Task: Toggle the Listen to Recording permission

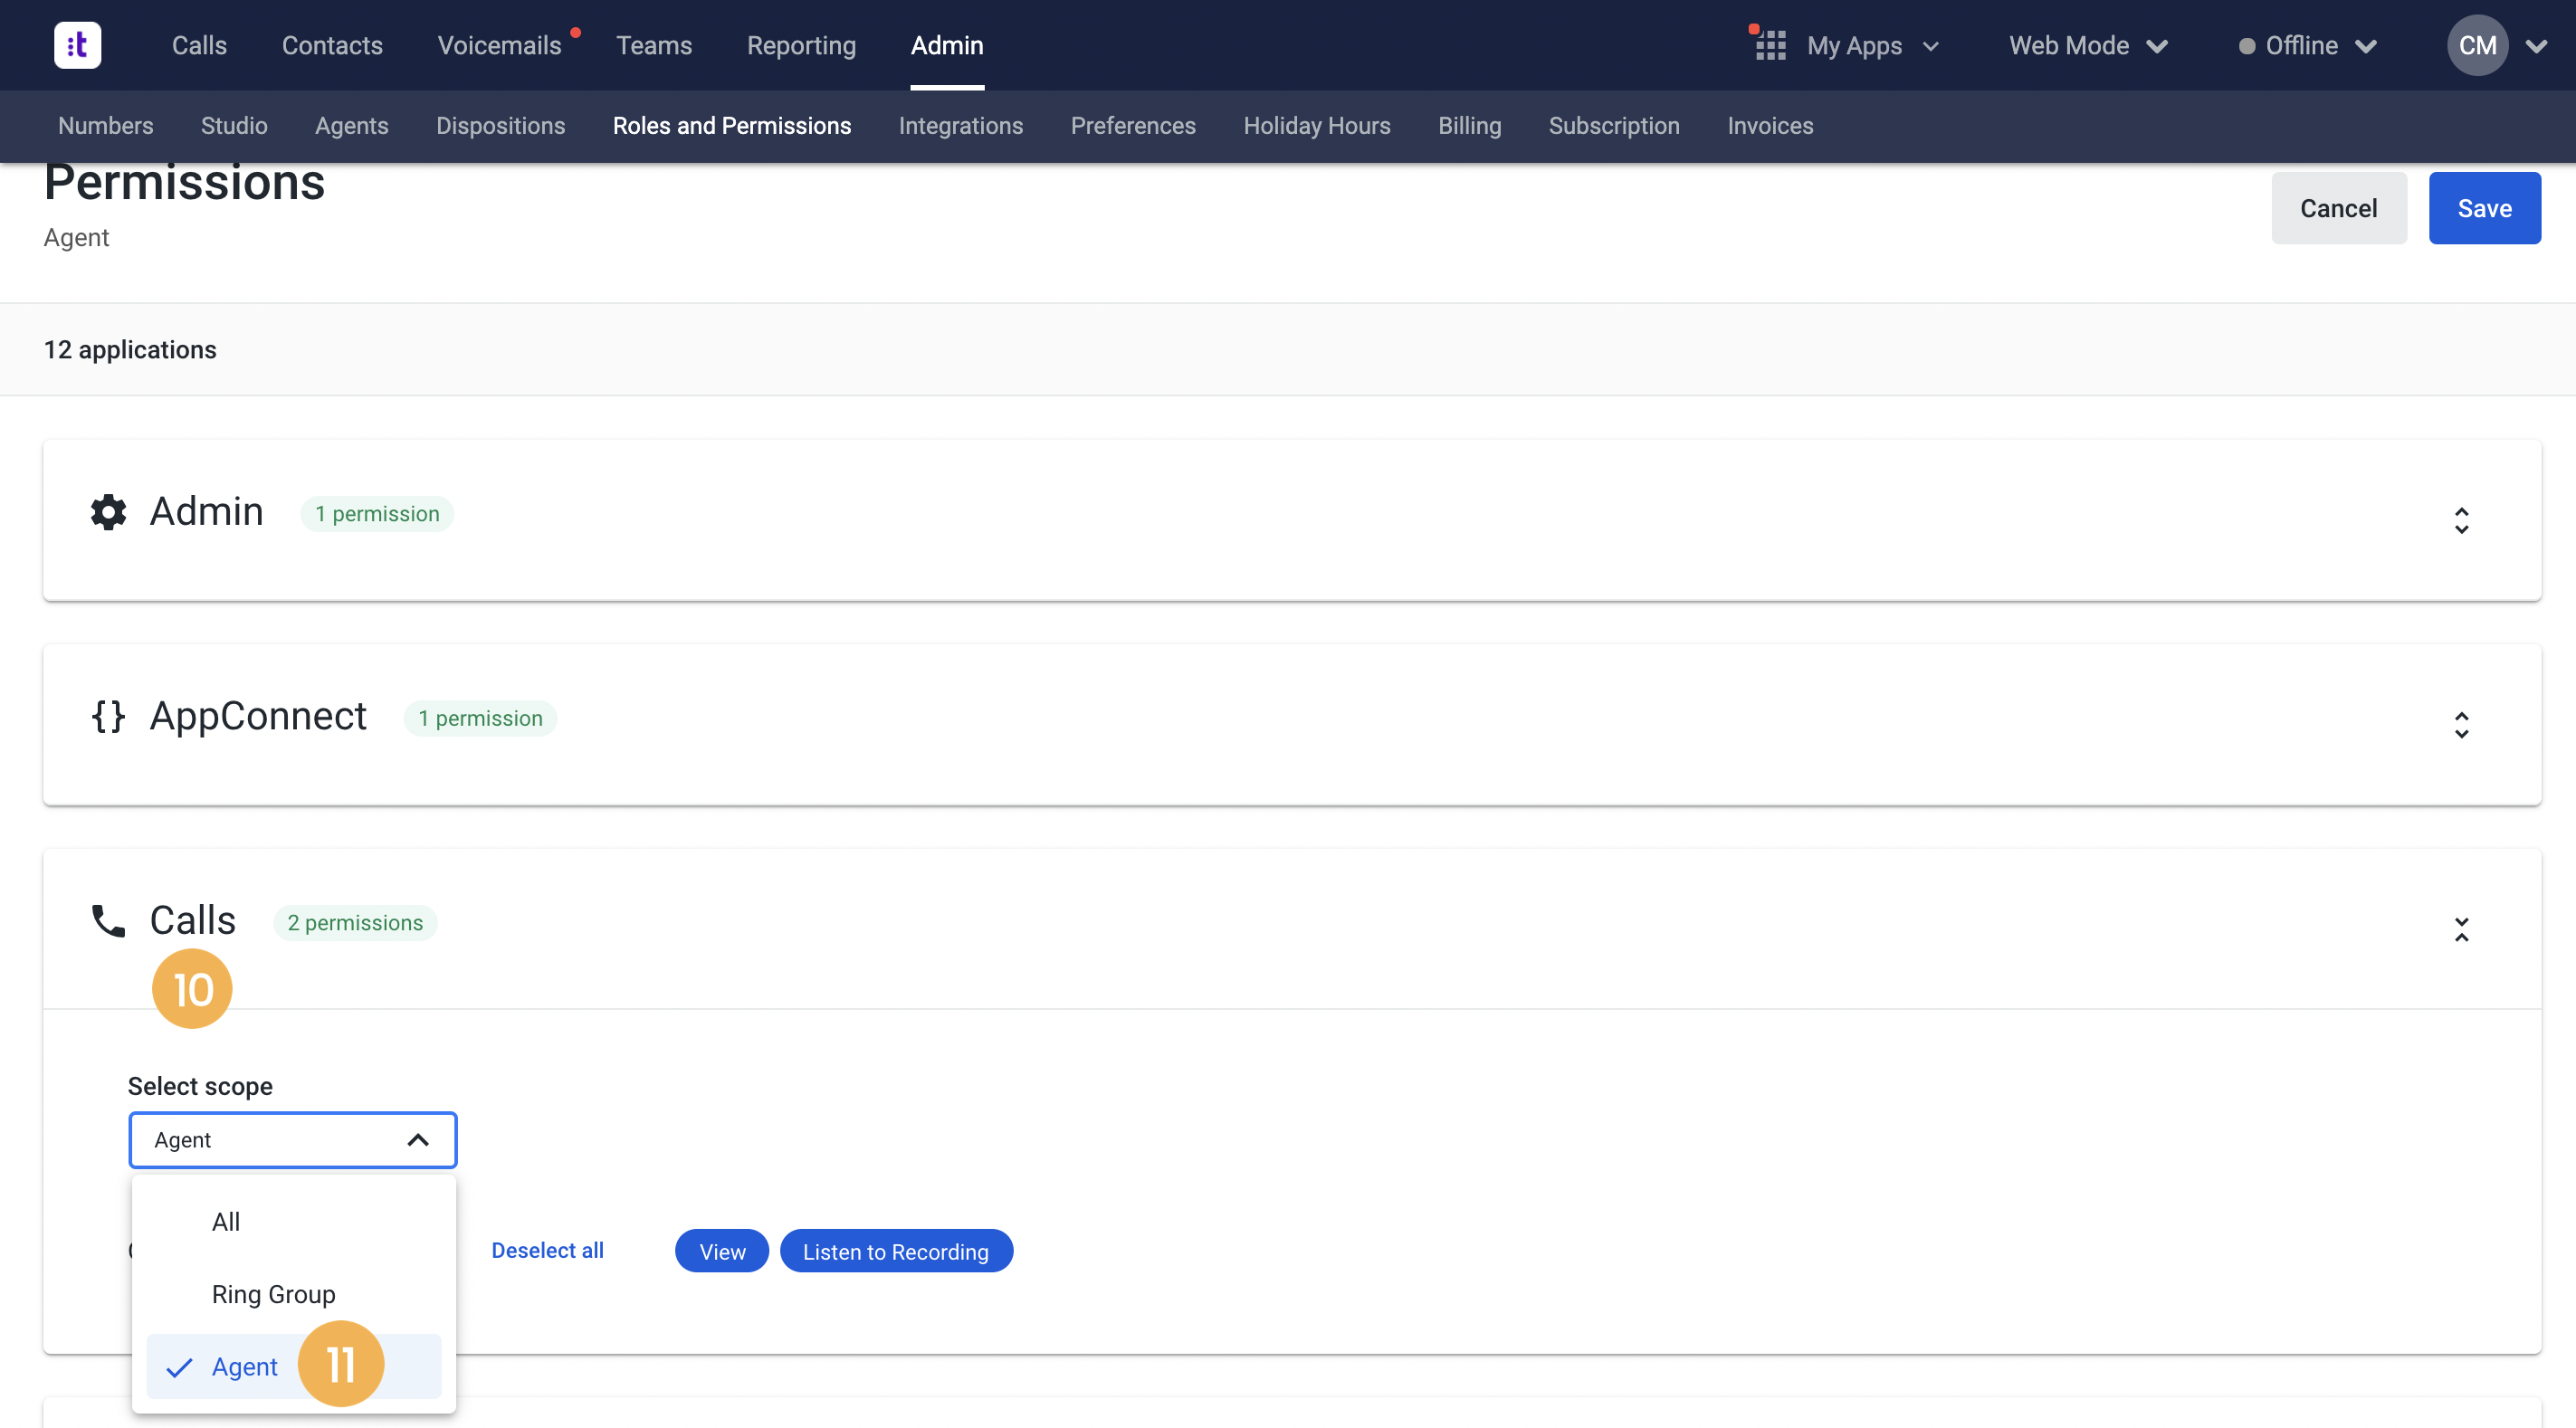Action: [896, 1250]
